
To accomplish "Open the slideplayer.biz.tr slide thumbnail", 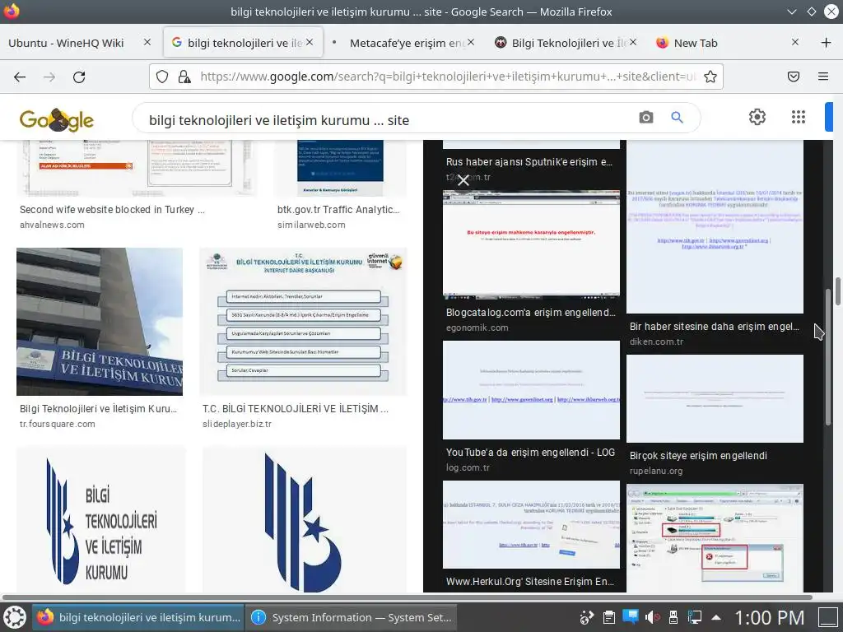I will coord(303,322).
